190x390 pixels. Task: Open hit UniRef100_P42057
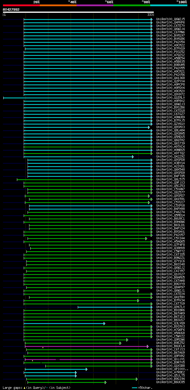(170, 235)
